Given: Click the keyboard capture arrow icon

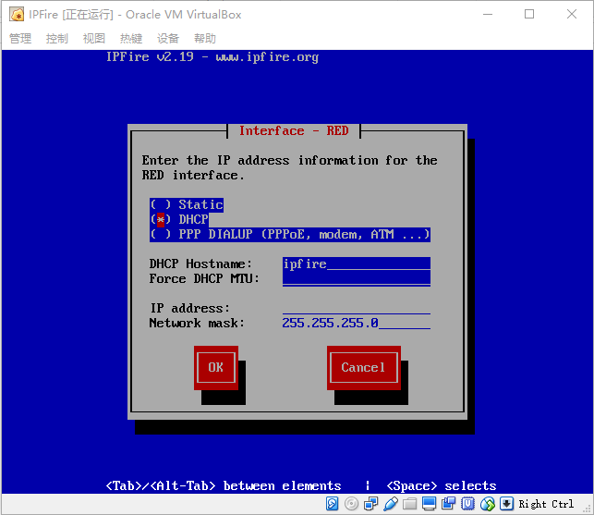Looking at the screenshot, I should coord(506,504).
